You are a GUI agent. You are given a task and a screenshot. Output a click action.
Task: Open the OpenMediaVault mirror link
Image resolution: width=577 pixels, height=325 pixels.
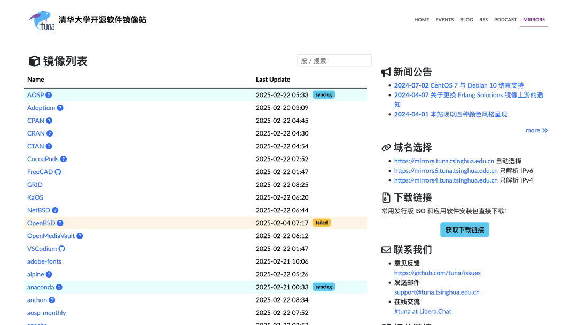[x=51, y=236]
